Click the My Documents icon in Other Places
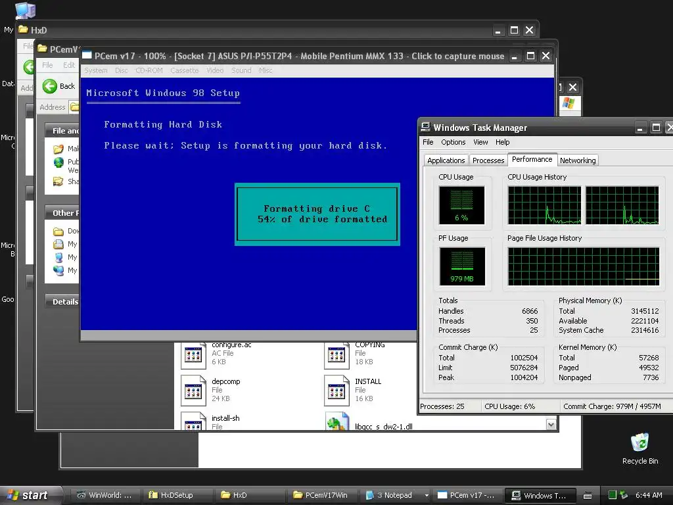Screen dimensions: 673x505 coord(58,245)
